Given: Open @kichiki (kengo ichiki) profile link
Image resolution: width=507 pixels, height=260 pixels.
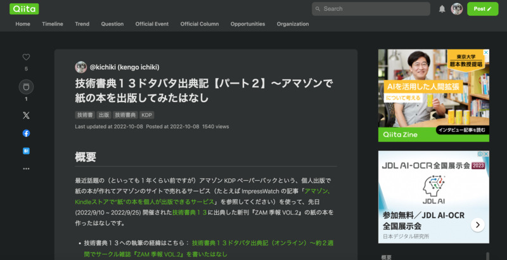Looking at the screenshot, I should [x=124, y=67].
